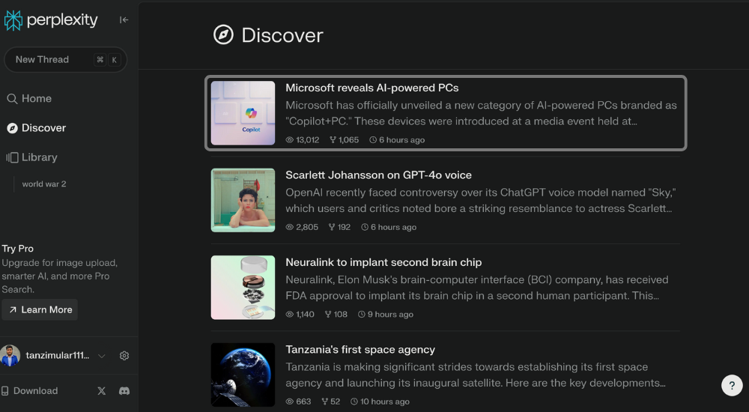Click the Perplexity logo icon

(13, 20)
